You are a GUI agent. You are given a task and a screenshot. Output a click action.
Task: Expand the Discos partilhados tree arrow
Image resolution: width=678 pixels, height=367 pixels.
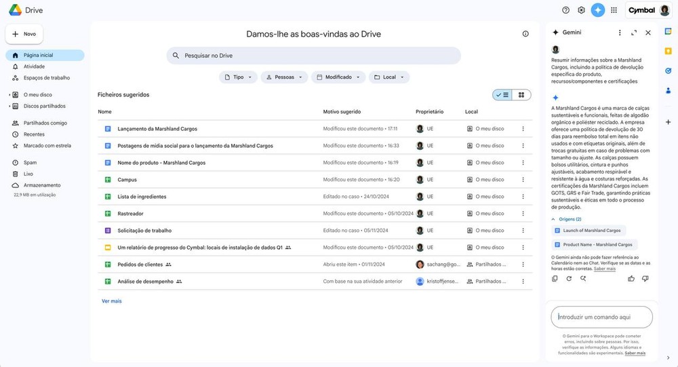(9, 106)
